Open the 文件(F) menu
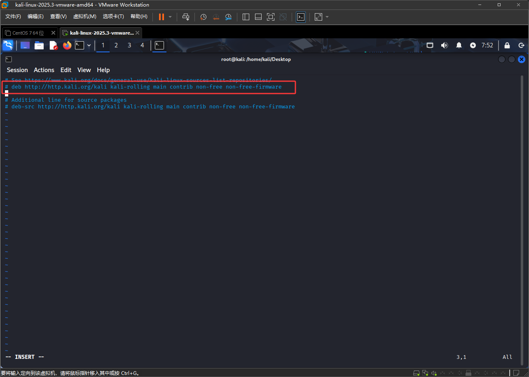This screenshot has width=529, height=377. click(13, 16)
